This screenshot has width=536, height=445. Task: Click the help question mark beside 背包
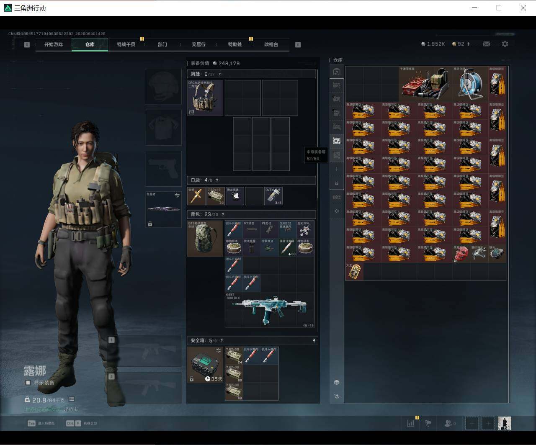223,214
